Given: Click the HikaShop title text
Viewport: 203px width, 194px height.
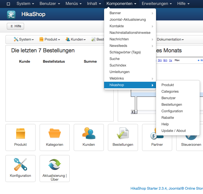Looking at the screenshot, I should (33, 14).
